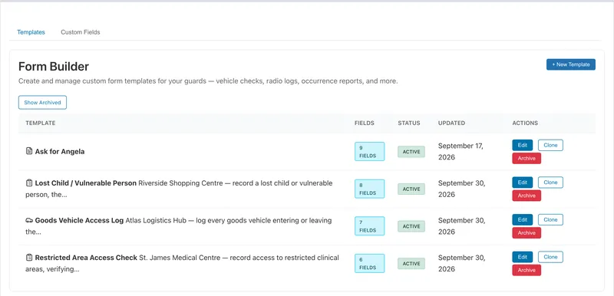
Task: Switch to the Templates tab
Action: tap(31, 32)
